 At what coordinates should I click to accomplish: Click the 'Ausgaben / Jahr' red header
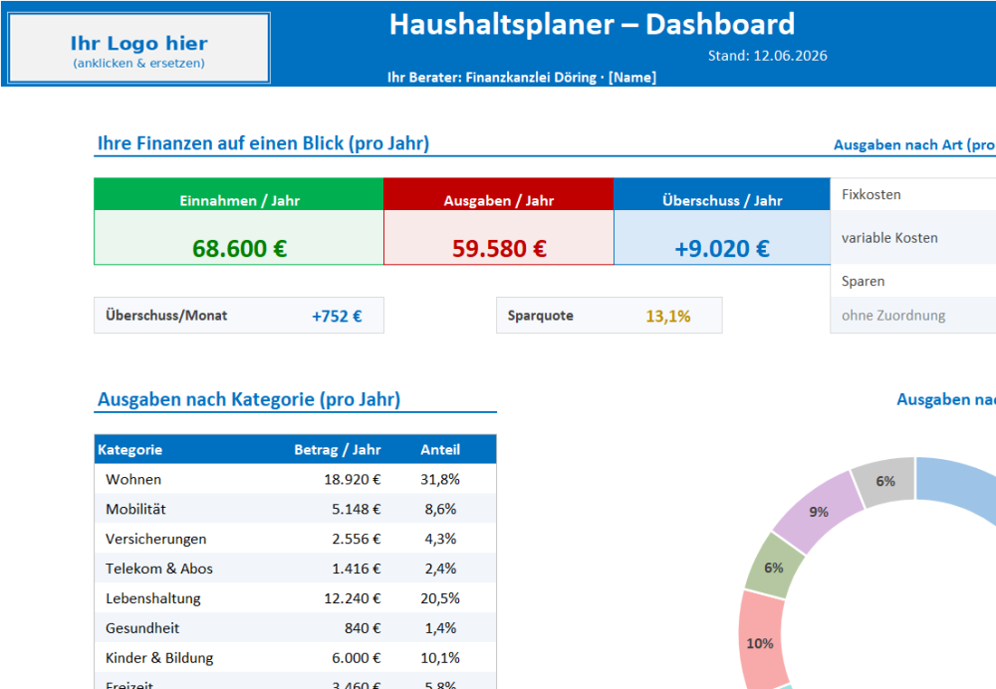(499, 194)
